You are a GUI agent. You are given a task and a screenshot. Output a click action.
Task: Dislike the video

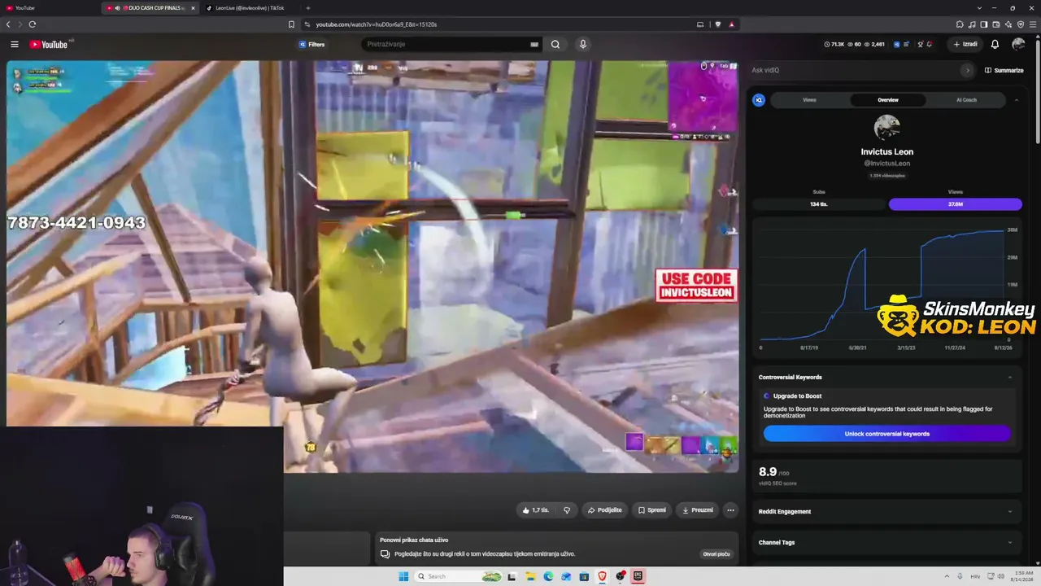tap(567, 510)
